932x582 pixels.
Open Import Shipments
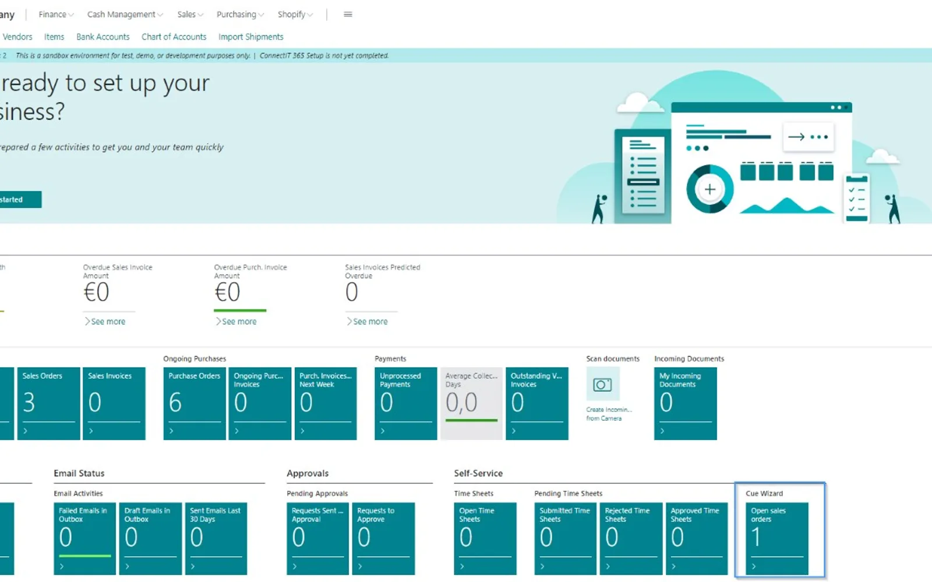[251, 37]
